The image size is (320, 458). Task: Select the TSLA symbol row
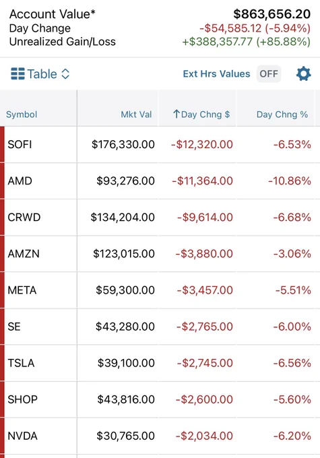tap(160, 363)
